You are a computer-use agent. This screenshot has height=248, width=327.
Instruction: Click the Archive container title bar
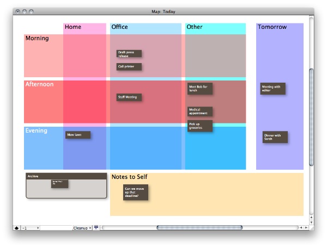click(66, 176)
